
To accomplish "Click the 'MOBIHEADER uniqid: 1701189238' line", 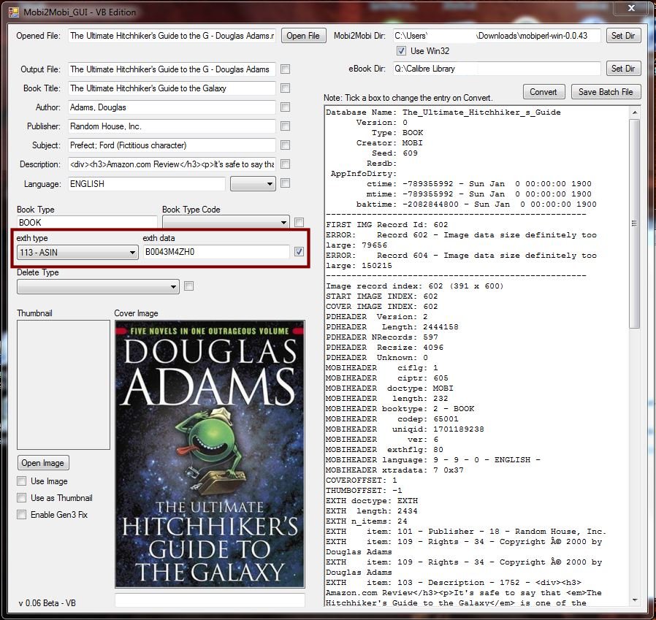I will (405, 429).
